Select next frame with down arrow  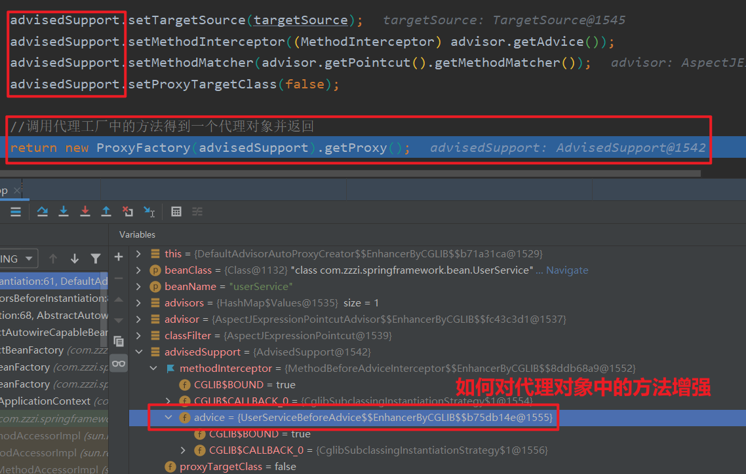(x=75, y=259)
